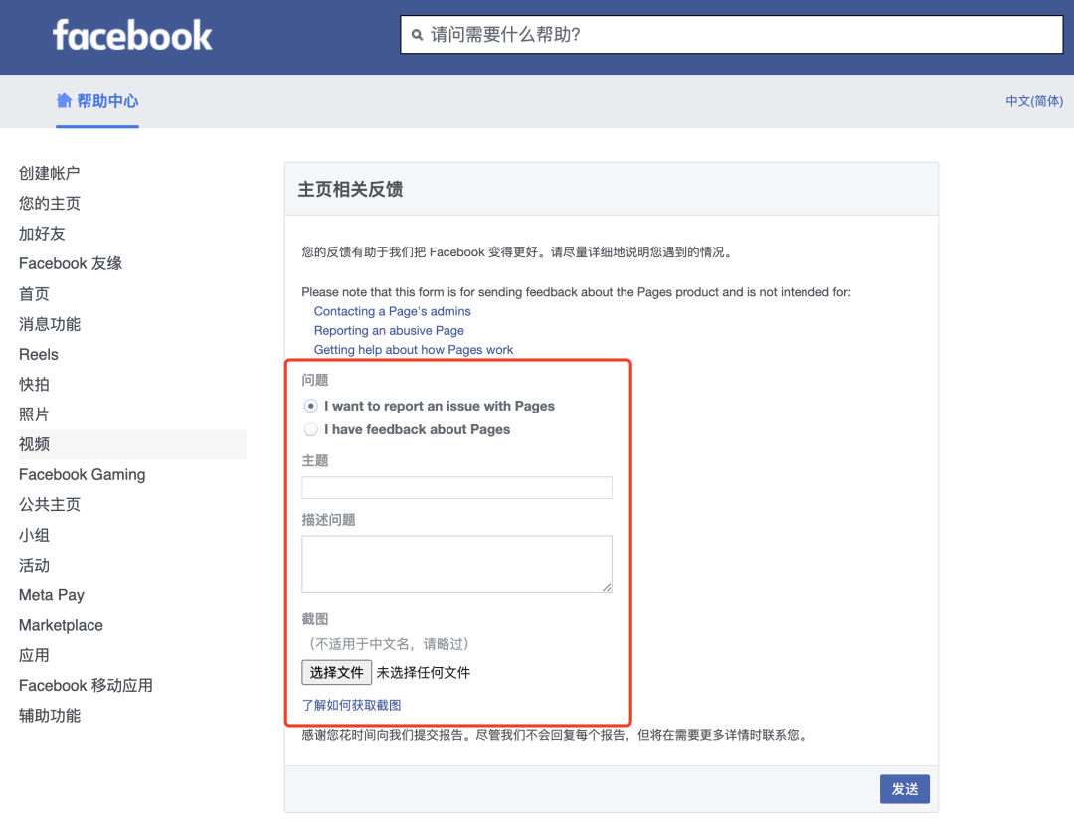Open Reels in the sidebar
This screenshot has width=1074, height=826.
(39, 354)
